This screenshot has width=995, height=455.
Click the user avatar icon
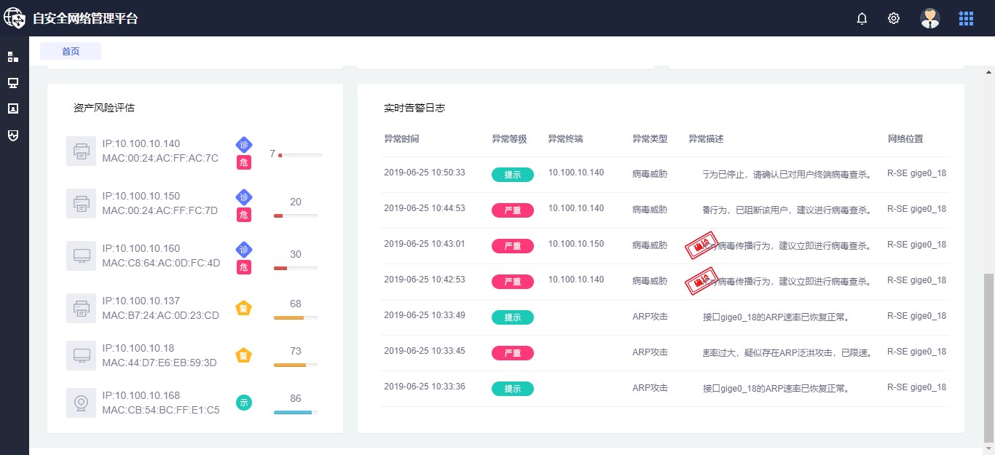pos(930,19)
